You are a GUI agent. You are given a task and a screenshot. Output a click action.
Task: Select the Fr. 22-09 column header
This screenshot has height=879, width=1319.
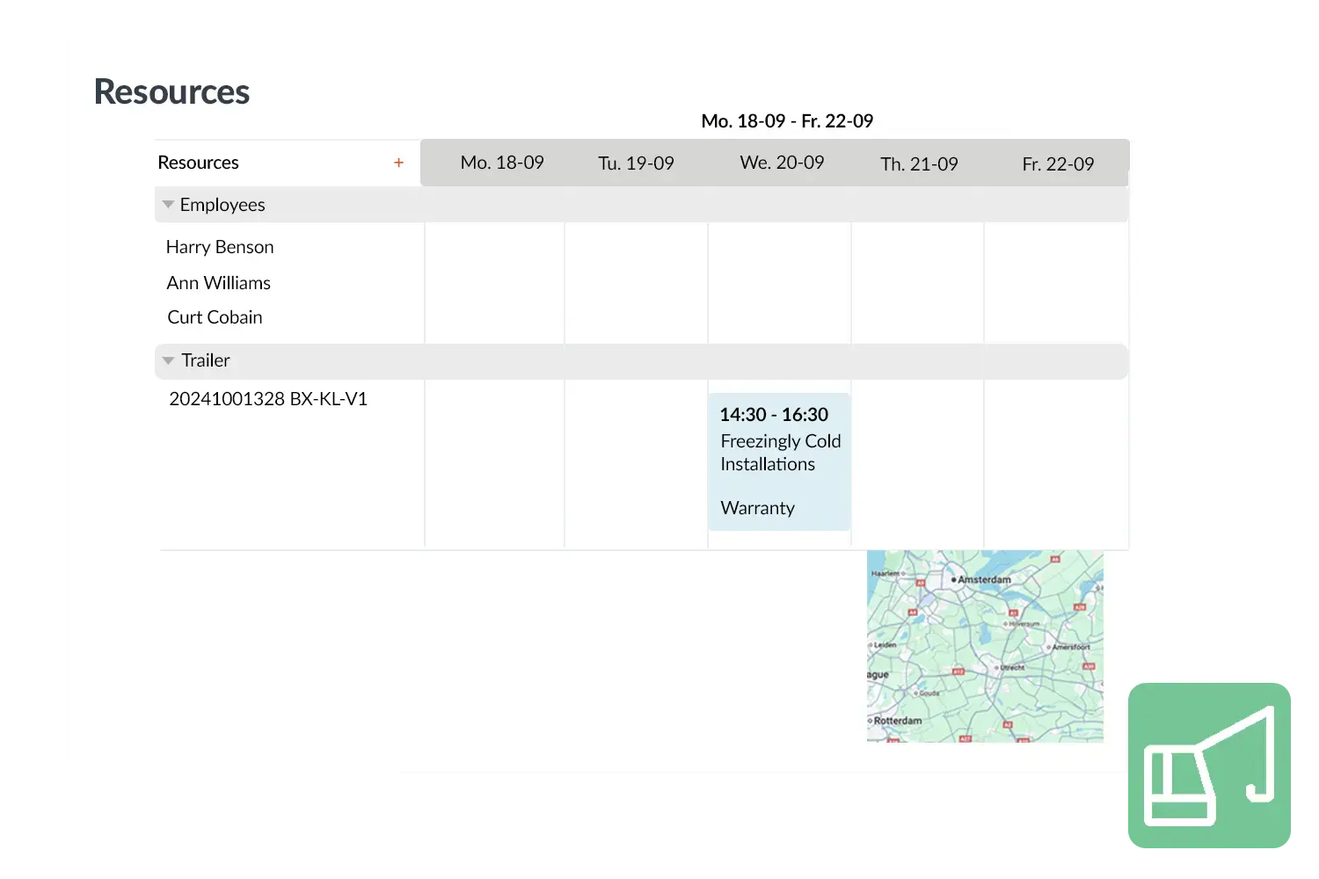click(x=1058, y=164)
